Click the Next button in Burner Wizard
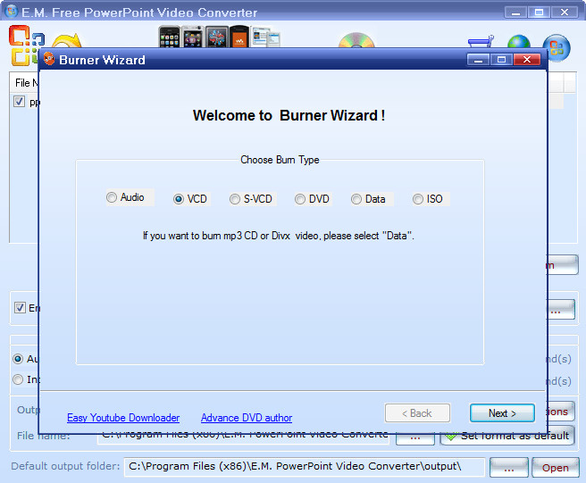 tap(502, 413)
